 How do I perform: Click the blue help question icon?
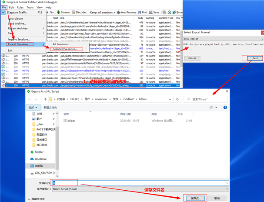point(225,108)
